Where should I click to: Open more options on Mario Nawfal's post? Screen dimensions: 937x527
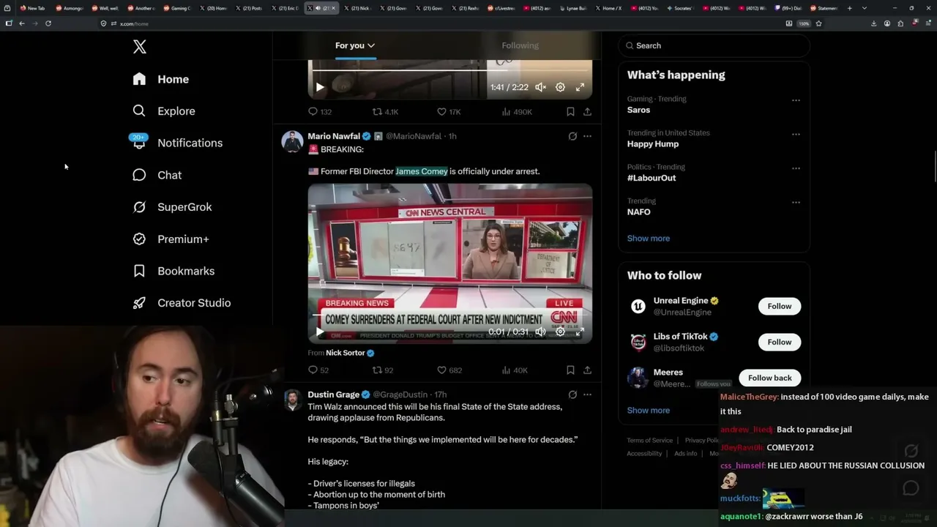pyautogui.click(x=587, y=136)
